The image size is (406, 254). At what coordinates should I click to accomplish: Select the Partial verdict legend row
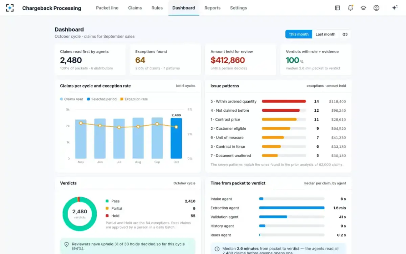151,209
